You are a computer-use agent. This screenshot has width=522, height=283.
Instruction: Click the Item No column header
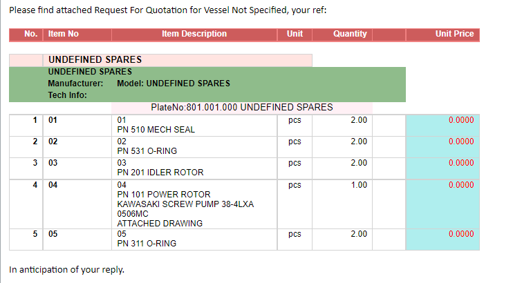pos(64,34)
